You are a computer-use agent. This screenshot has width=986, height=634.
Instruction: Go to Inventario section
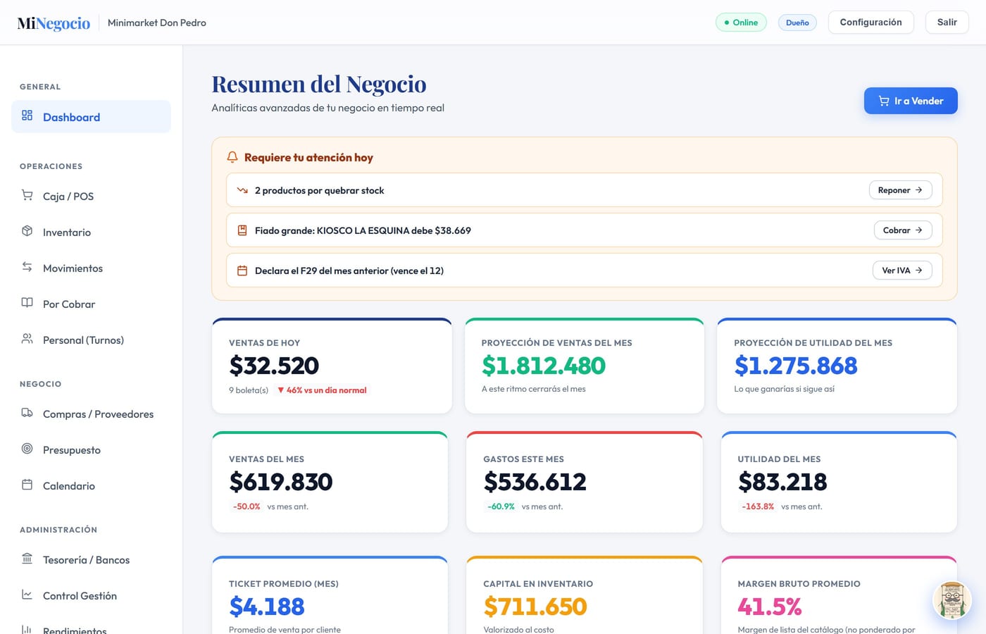point(91,232)
